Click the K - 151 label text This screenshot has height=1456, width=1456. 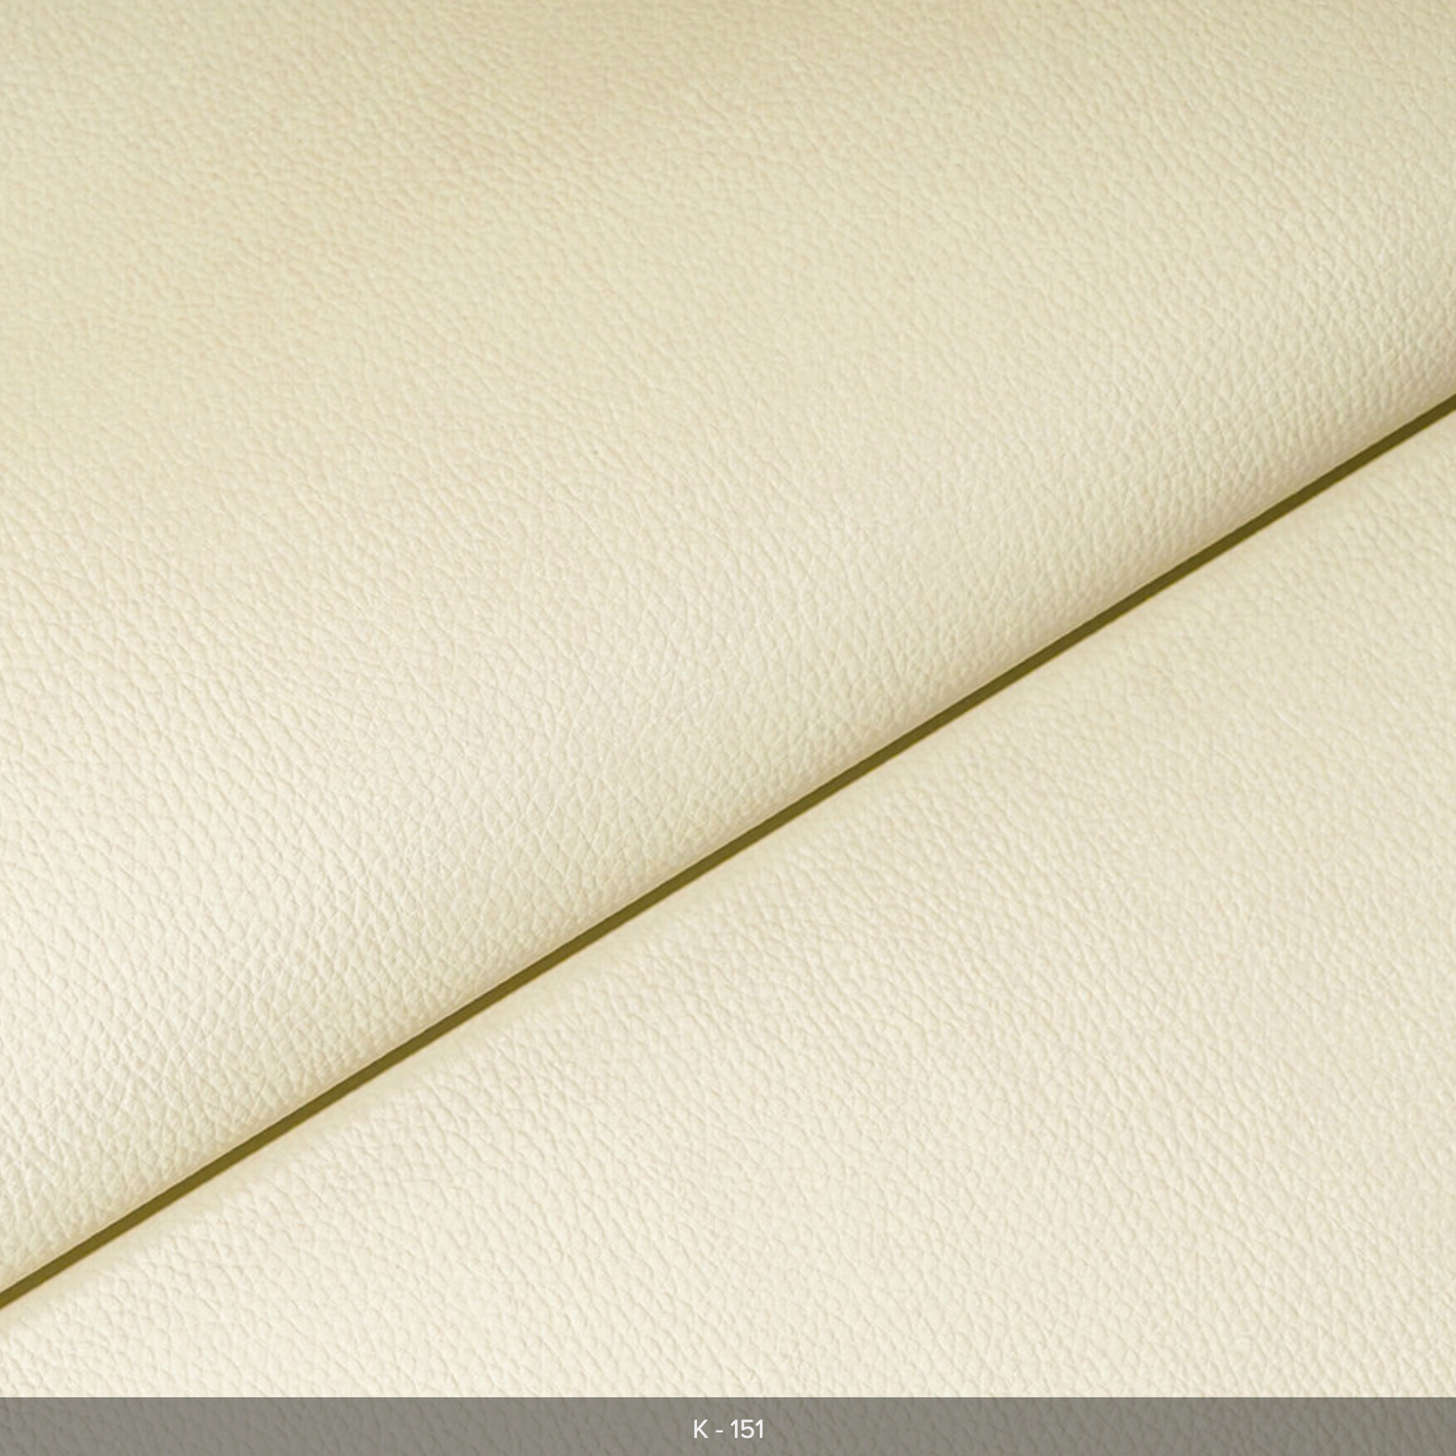[728, 1429]
